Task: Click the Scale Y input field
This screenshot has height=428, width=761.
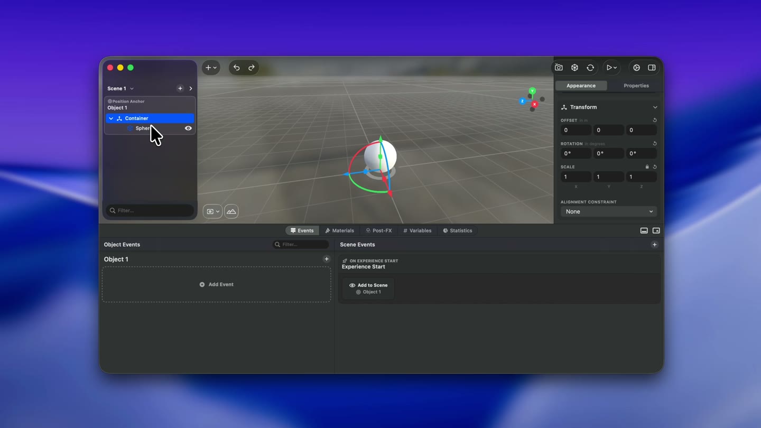Action: point(609,177)
